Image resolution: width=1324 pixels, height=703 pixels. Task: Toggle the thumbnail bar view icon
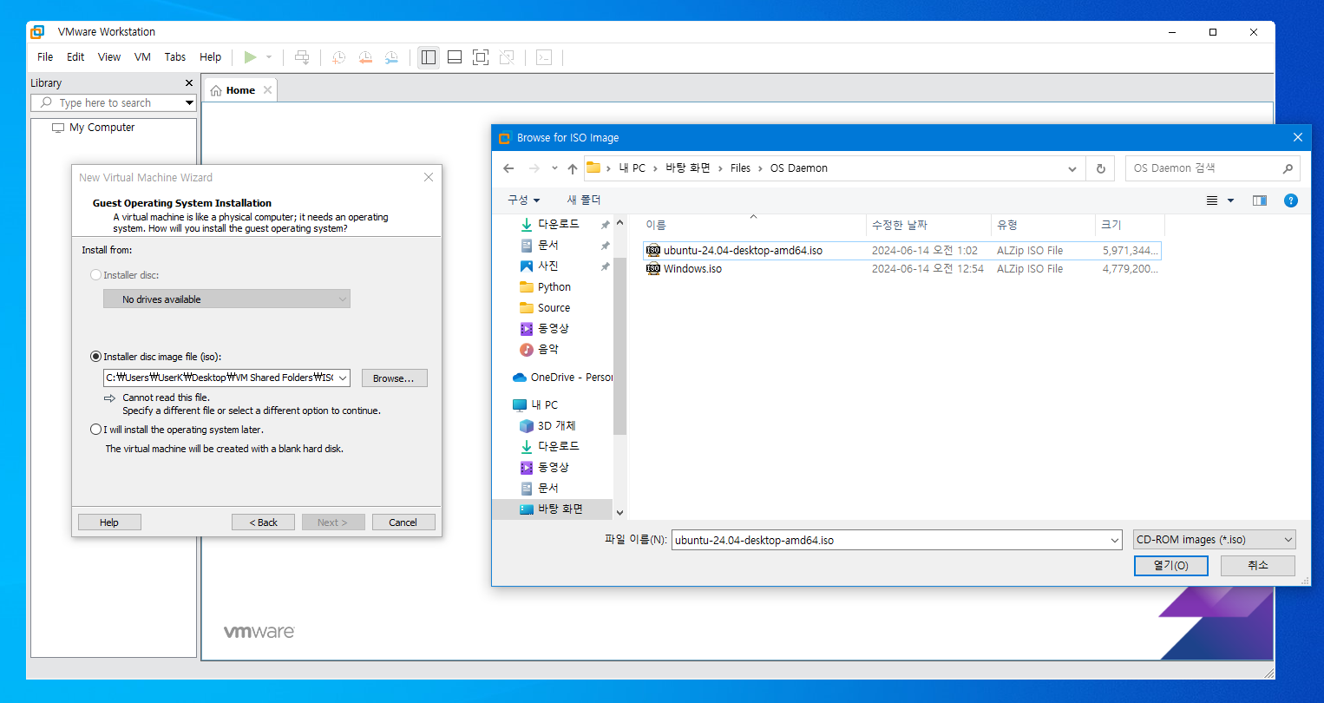tap(455, 57)
